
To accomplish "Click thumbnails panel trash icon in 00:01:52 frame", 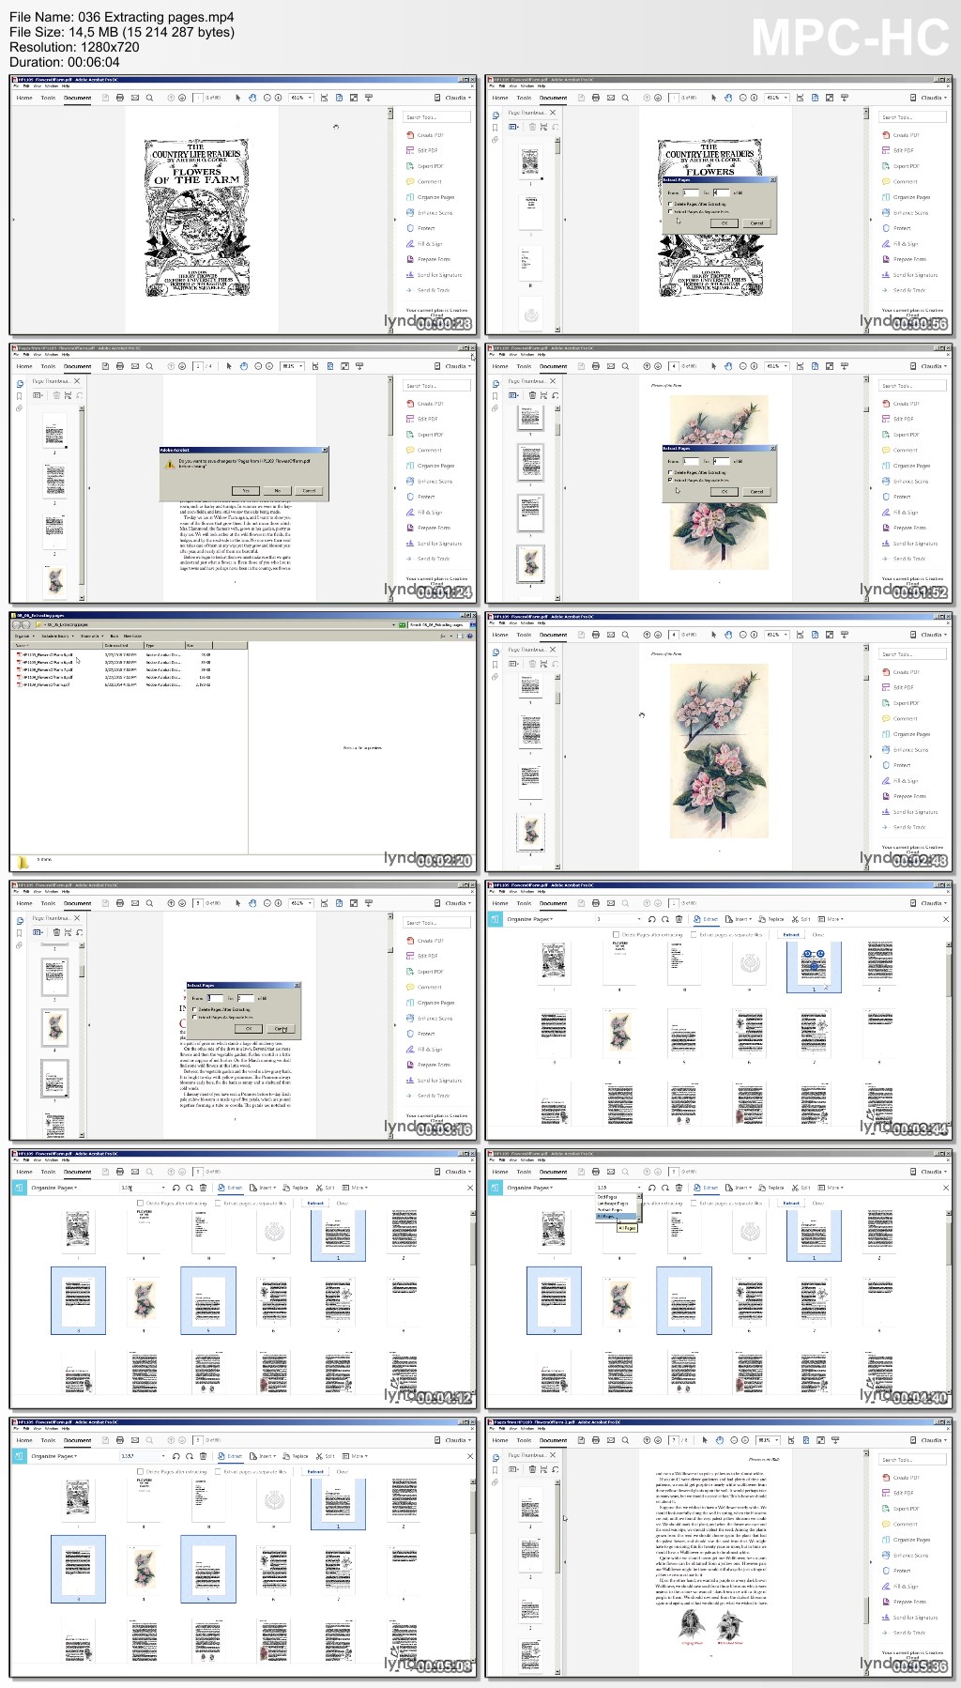I will [532, 395].
